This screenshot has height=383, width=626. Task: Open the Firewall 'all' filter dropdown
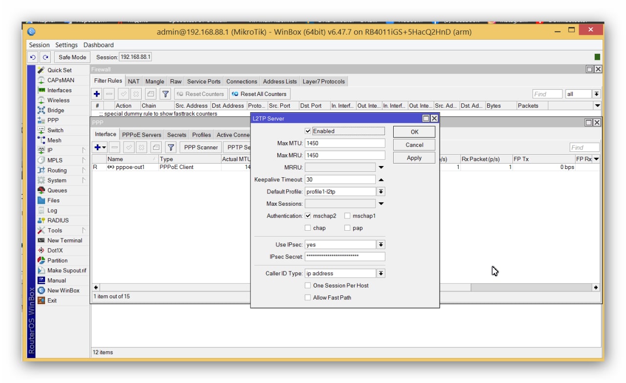[x=597, y=94]
